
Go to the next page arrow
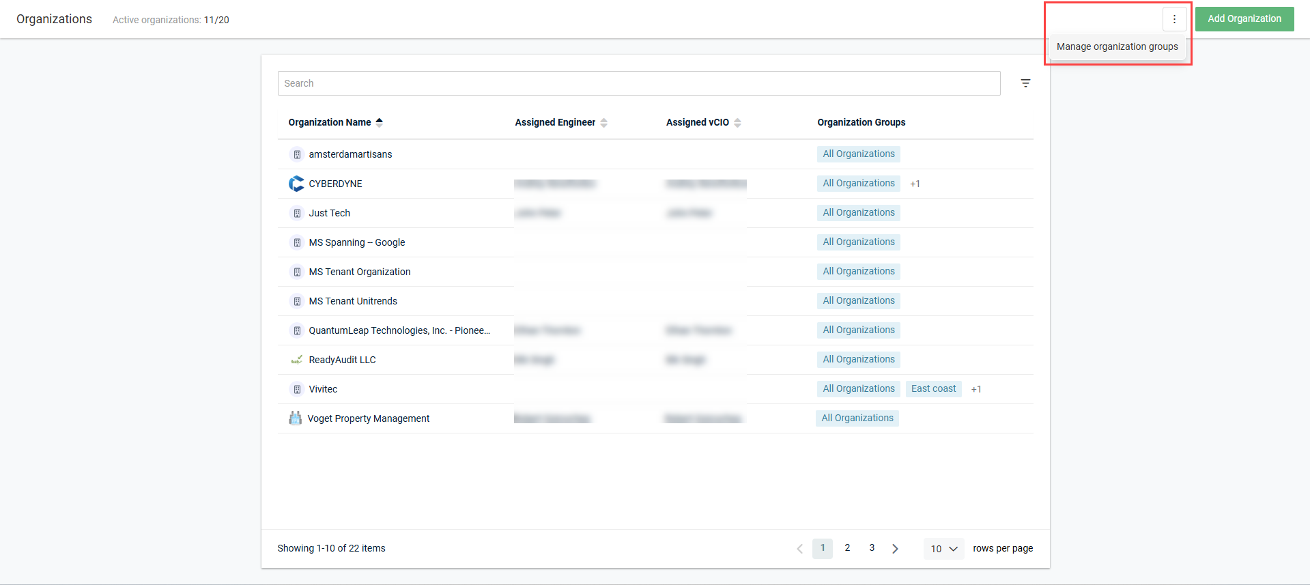pyautogui.click(x=895, y=549)
